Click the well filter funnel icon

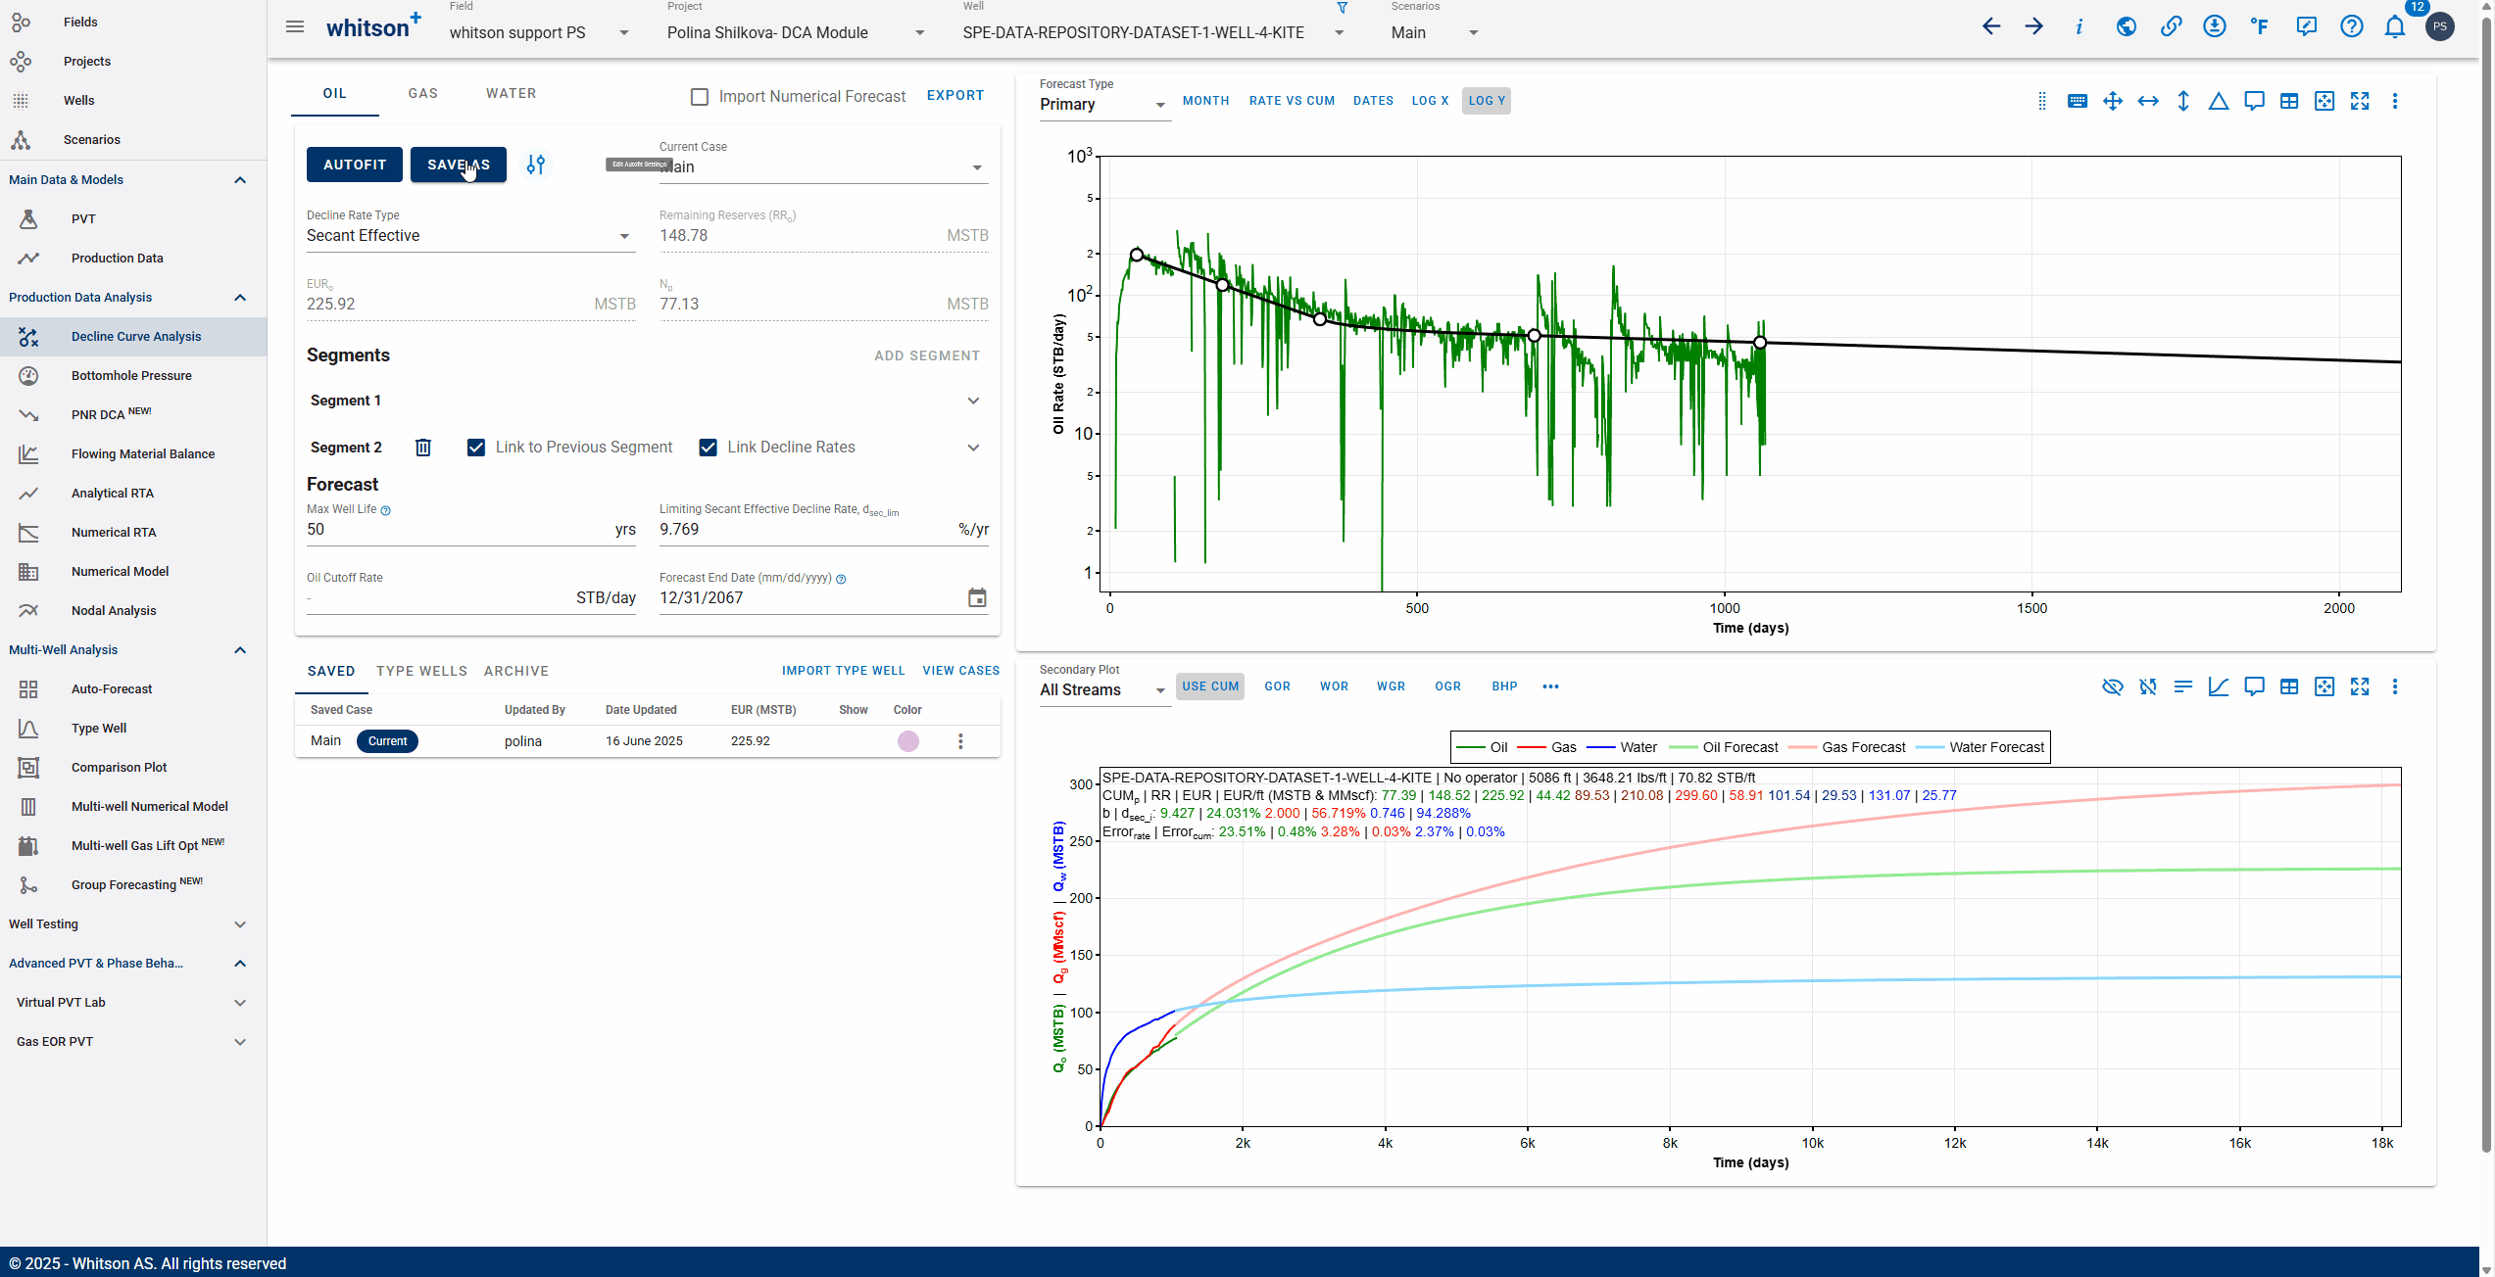(1343, 8)
